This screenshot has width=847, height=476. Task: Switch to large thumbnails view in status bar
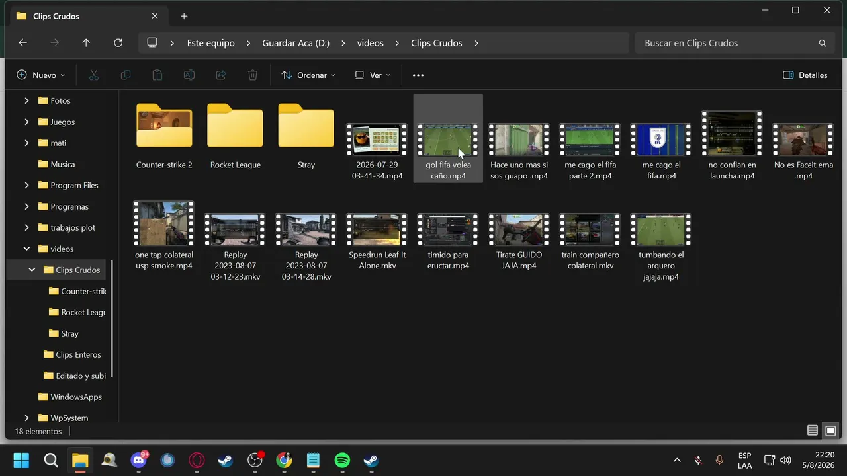click(x=830, y=431)
